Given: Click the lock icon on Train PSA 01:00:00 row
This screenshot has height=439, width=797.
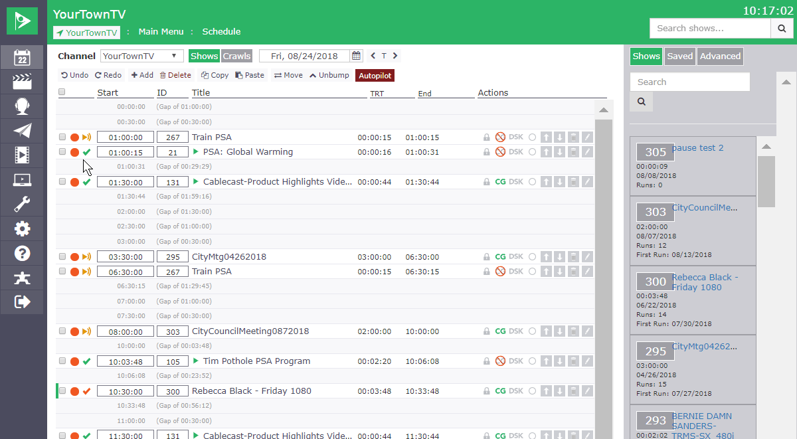Looking at the screenshot, I should 487,137.
